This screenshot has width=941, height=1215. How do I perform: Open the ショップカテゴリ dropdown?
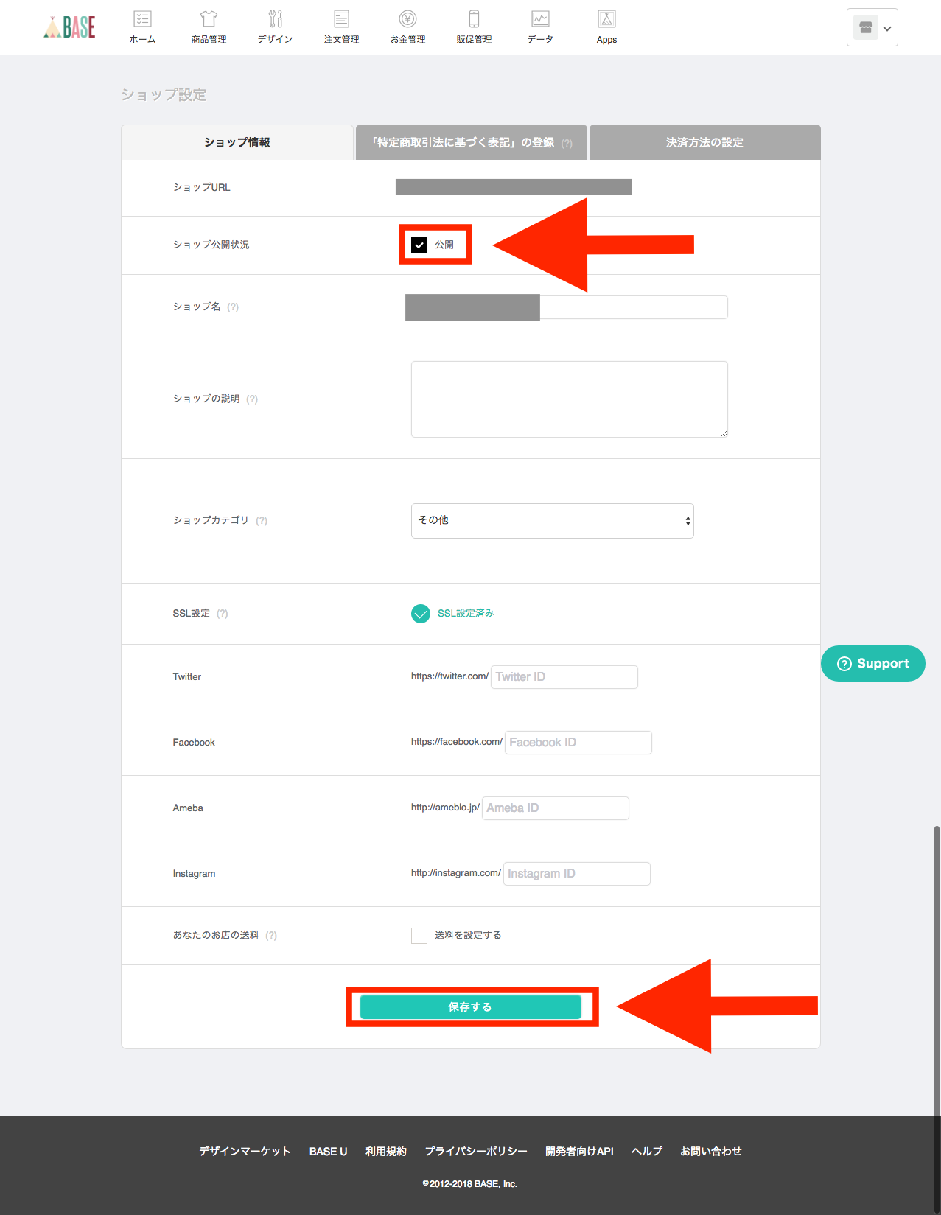[x=552, y=521]
